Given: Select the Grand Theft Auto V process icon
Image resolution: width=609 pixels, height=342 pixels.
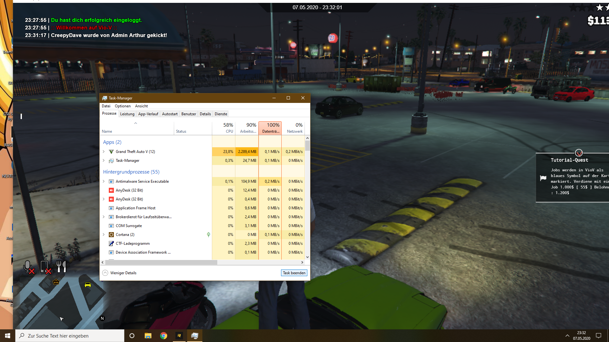Looking at the screenshot, I should point(111,152).
